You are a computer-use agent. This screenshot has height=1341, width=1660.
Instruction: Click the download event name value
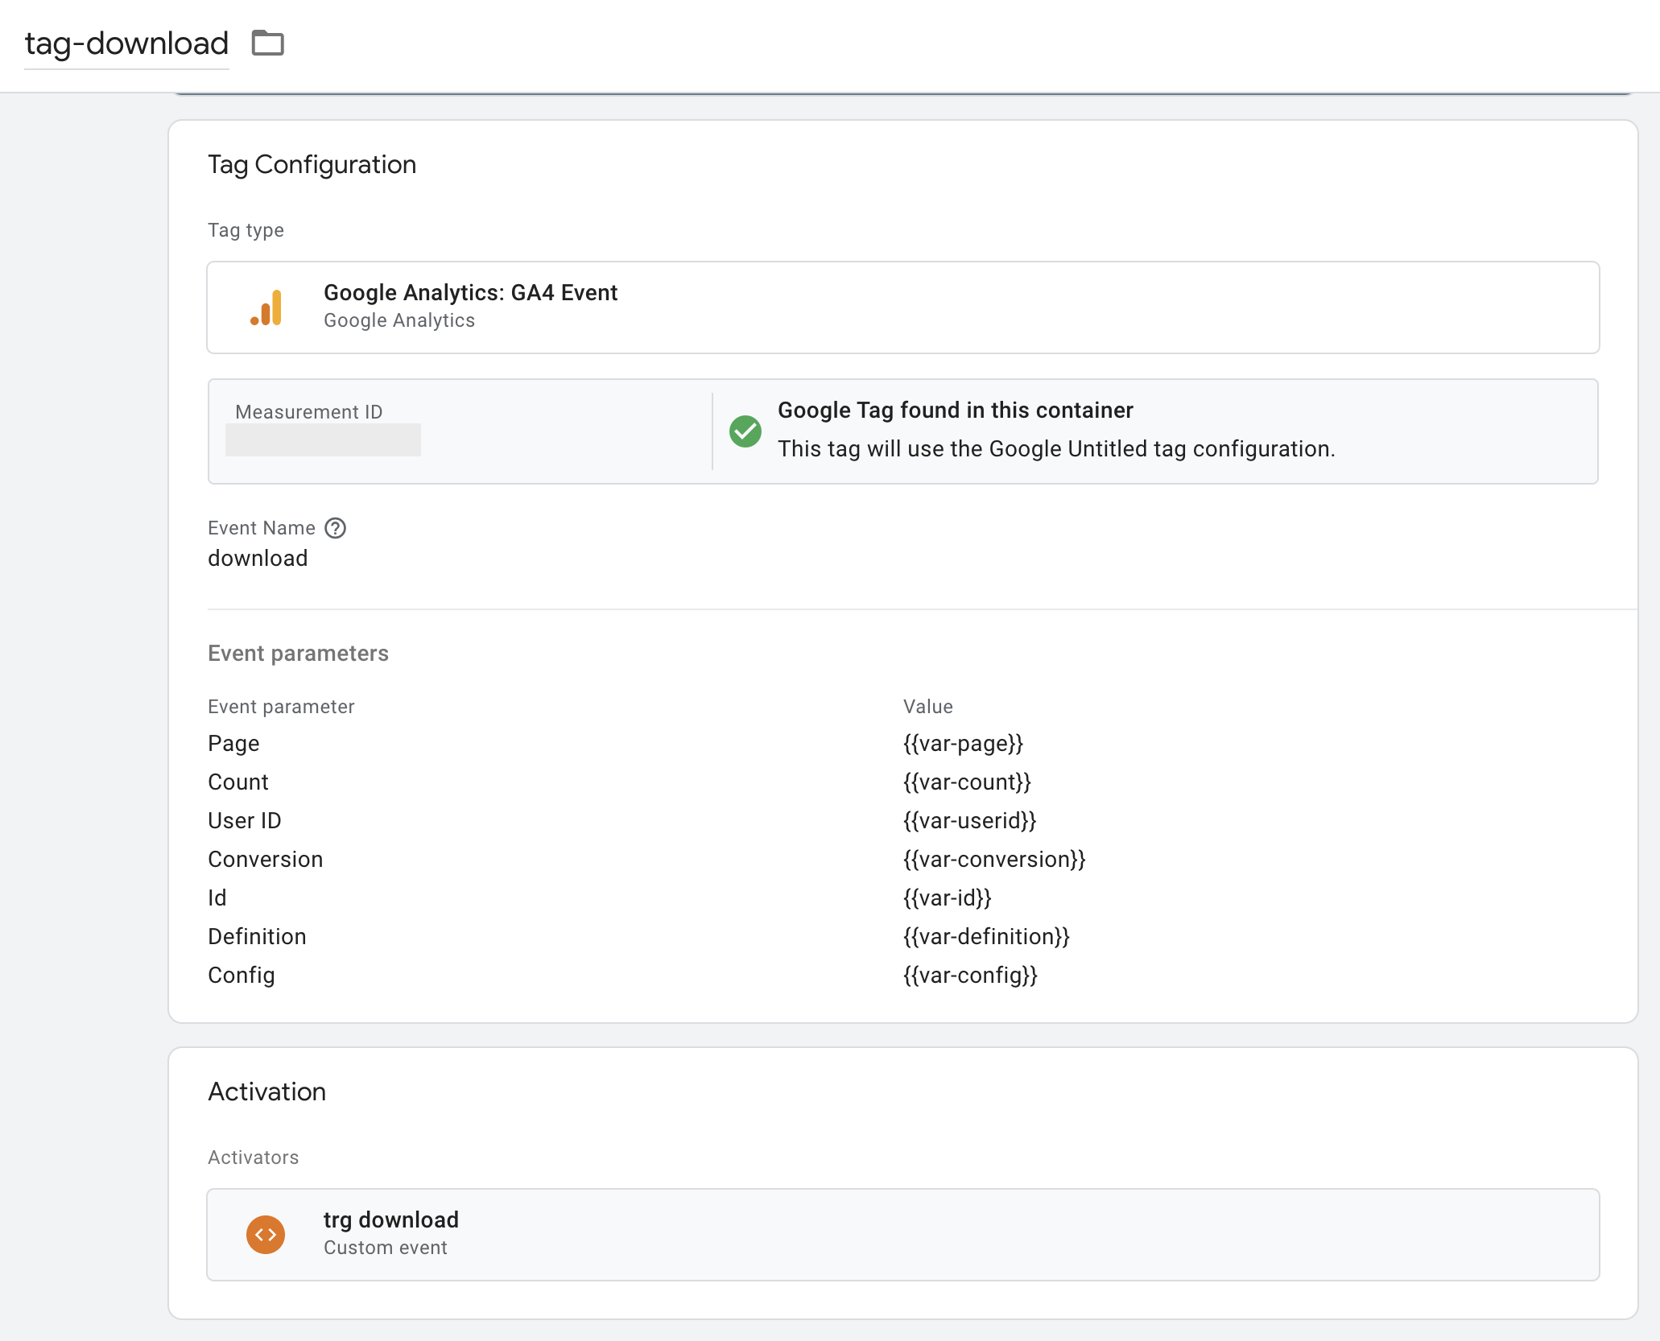[258, 559]
